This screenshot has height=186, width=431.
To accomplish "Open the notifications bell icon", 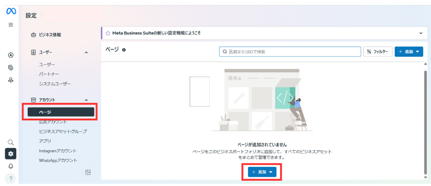I will (11, 166).
